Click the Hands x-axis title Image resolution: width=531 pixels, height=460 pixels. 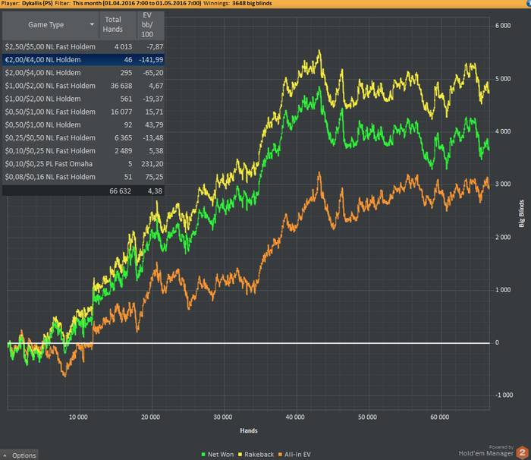(249, 431)
